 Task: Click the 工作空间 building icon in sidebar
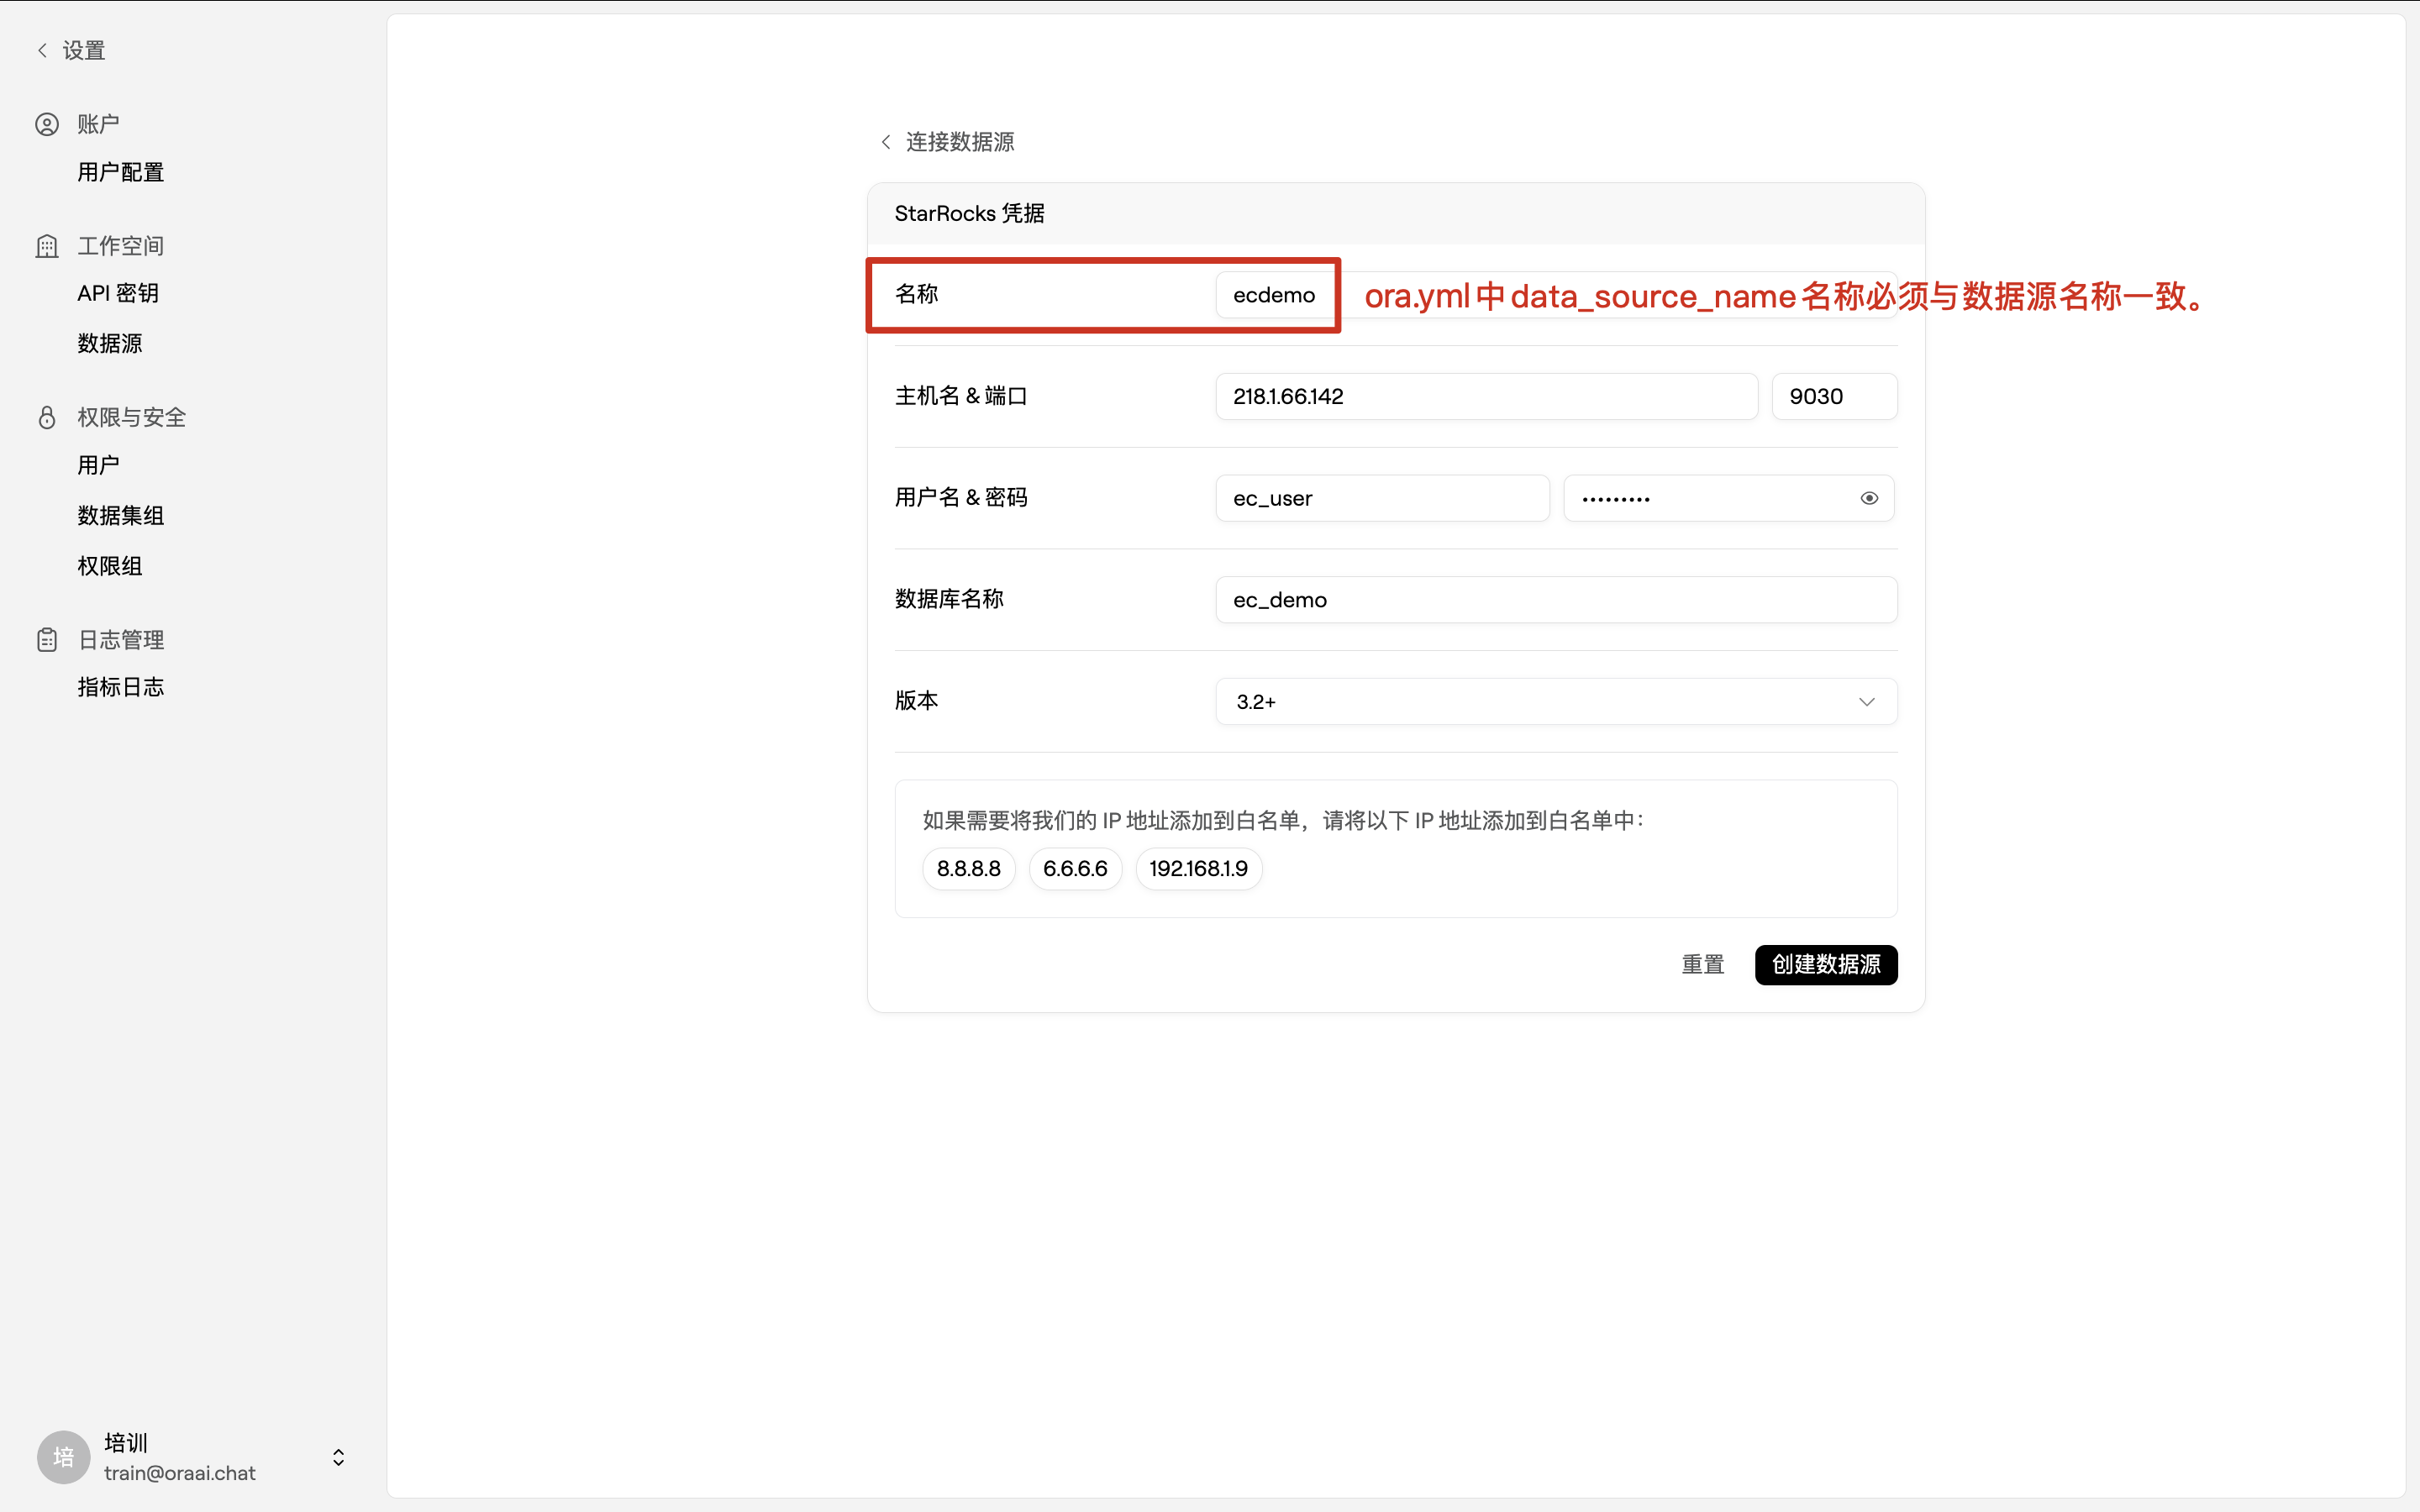click(x=47, y=245)
